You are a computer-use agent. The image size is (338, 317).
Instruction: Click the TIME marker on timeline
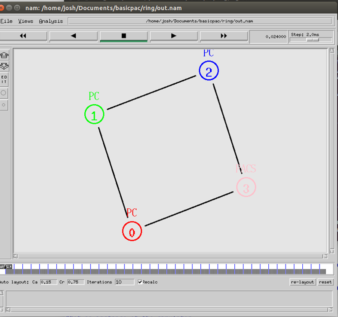coord(6,267)
